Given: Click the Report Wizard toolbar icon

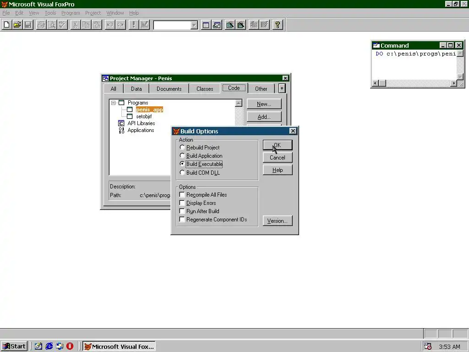Looking at the screenshot, I should click(240, 25).
